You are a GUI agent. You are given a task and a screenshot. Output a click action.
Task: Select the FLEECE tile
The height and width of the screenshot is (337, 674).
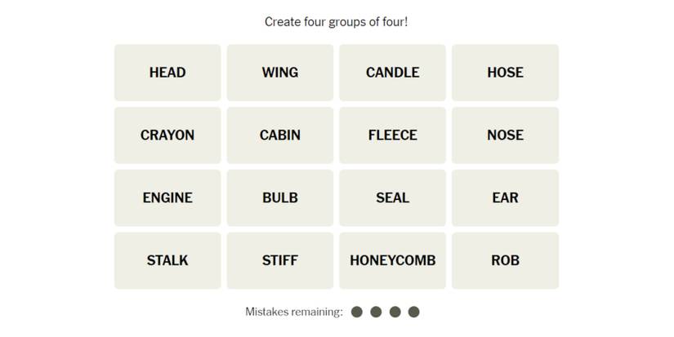(392, 135)
